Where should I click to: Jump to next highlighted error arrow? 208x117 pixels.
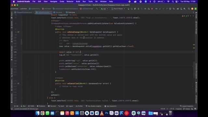[193, 16]
